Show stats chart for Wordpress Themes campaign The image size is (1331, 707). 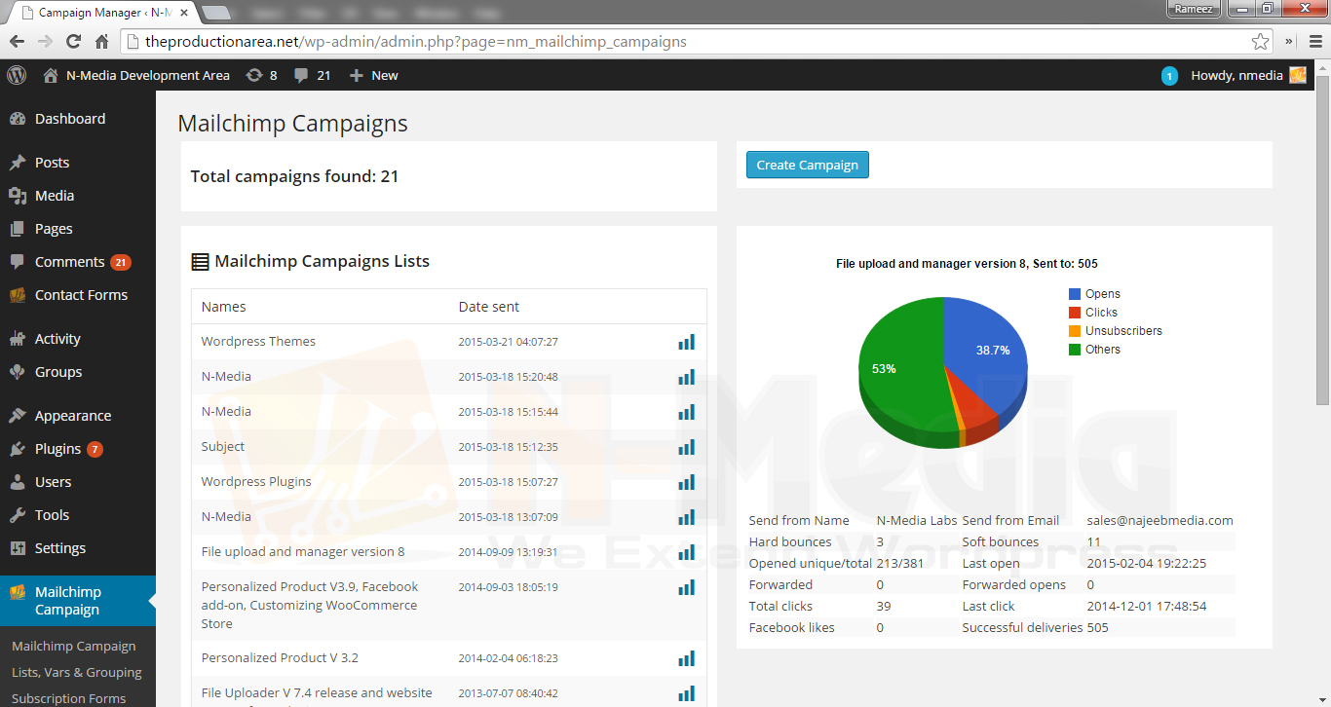tap(687, 342)
